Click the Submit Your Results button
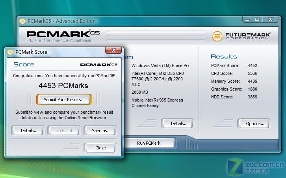Image resolution: width=286 pixels, height=178 pixels. click(x=64, y=100)
